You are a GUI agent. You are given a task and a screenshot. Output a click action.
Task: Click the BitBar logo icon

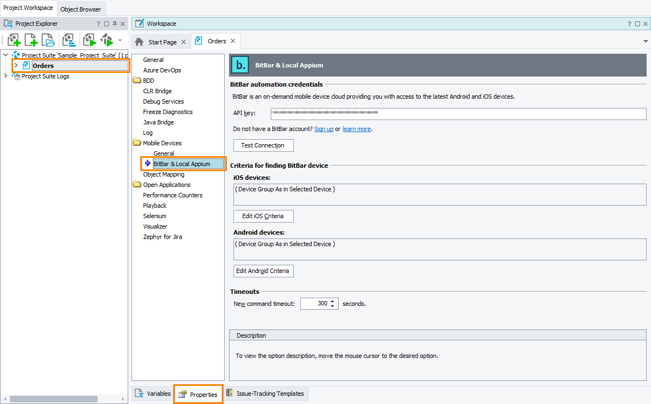coord(240,65)
